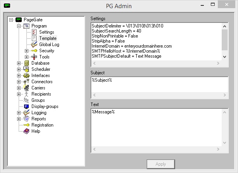238x173 pixels.
Task: Click the Help book icon
Action: (26, 131)
